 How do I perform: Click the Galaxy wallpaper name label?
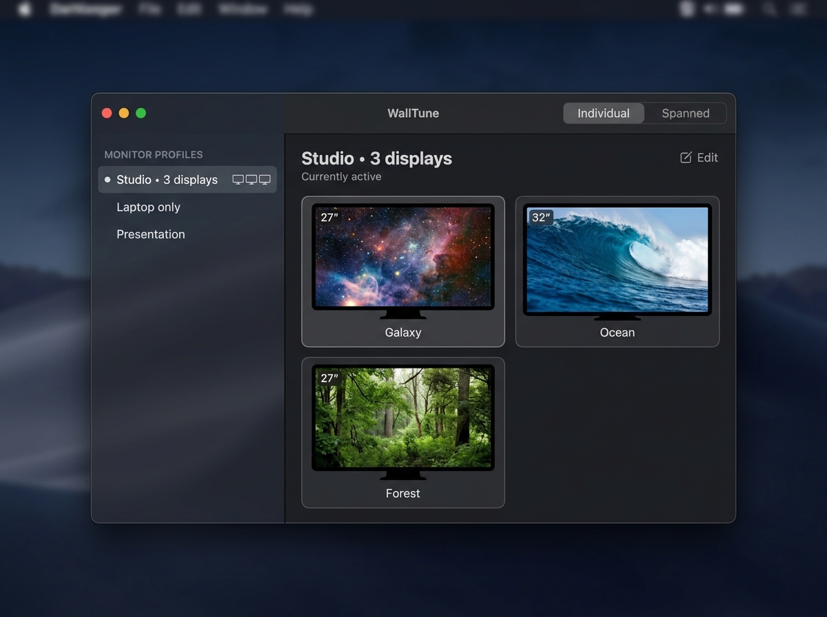coord(403,333)
